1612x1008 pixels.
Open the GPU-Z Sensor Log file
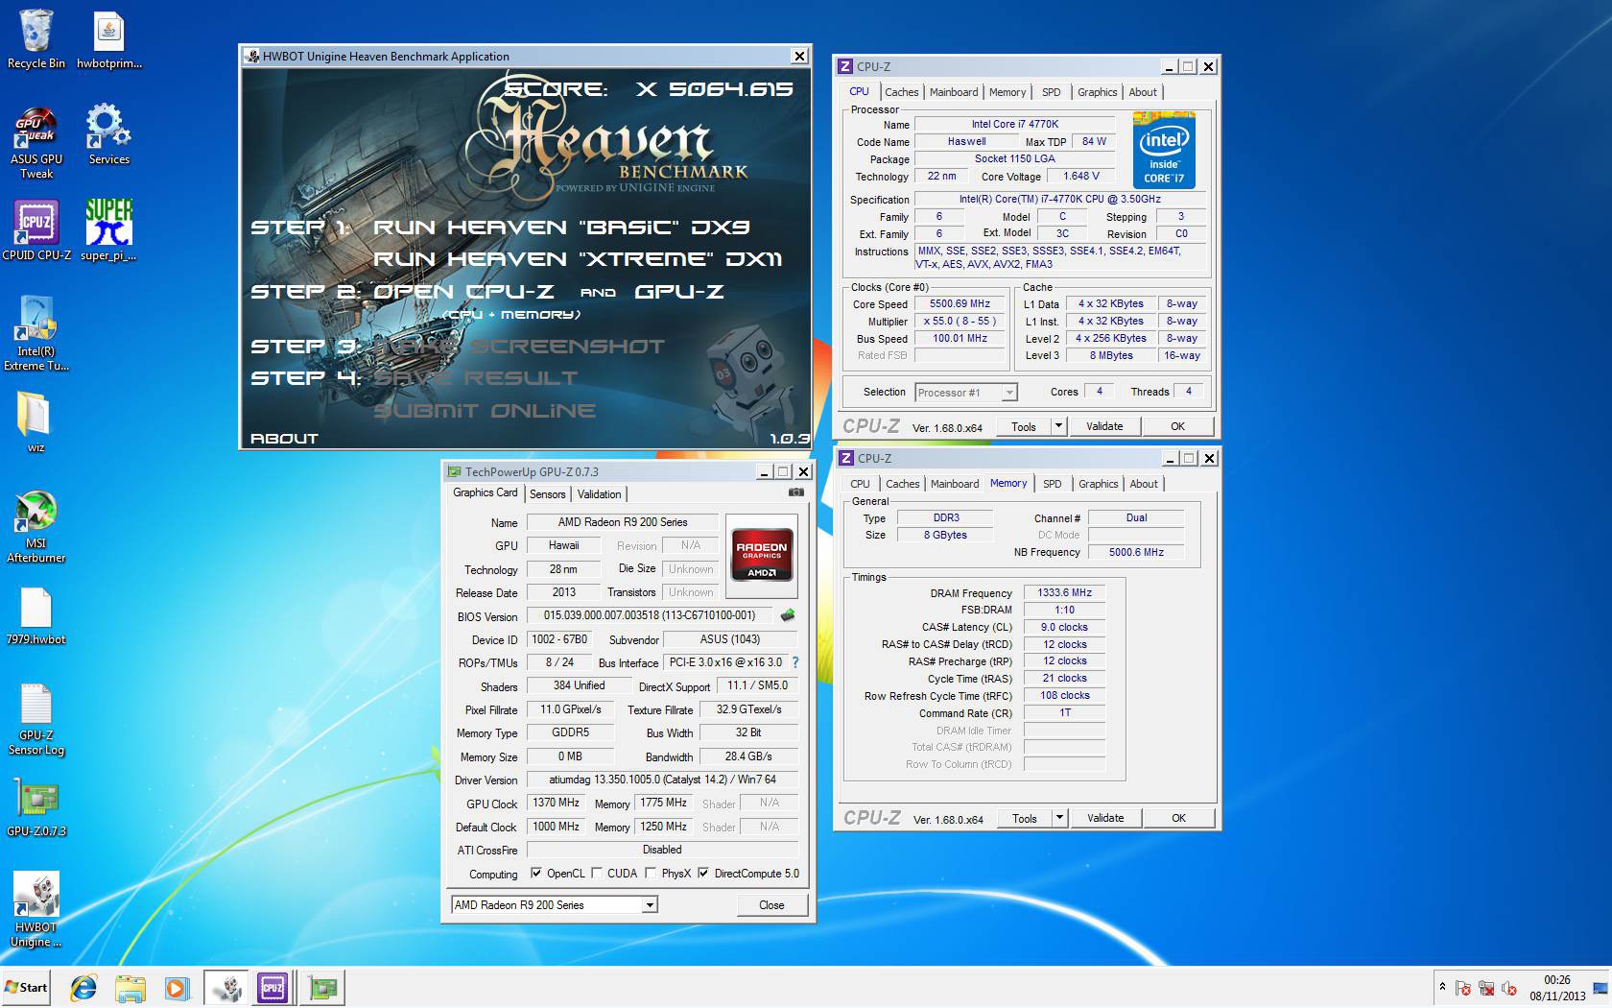pos(36,717)
